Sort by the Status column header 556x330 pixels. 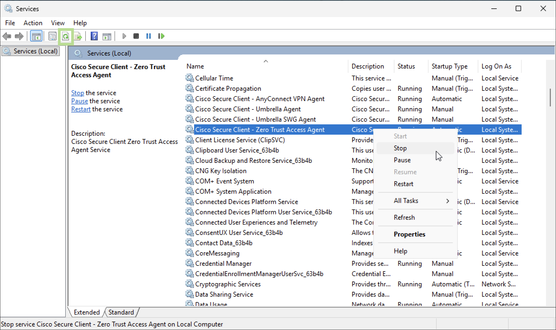[x=411, y=66]
